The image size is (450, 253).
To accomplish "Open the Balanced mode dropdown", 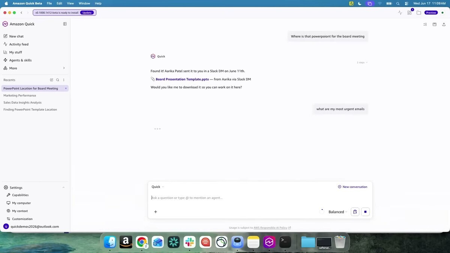I will (x=337, y=212).
